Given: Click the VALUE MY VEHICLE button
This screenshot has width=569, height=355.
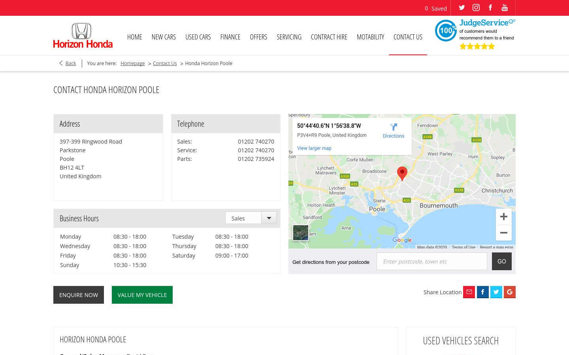Looking at the screenshot, I should point(142,295).
